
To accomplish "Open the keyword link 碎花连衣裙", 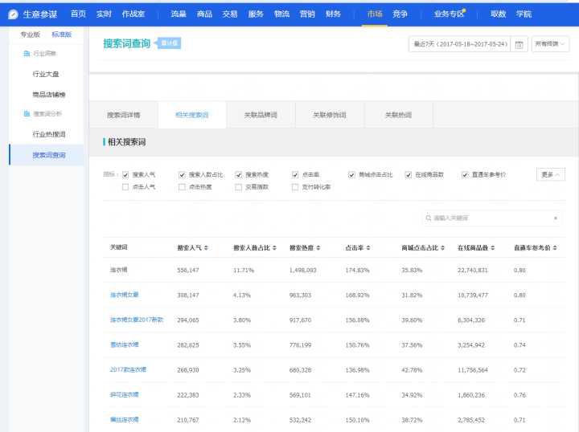I will [x=125, y=395].
